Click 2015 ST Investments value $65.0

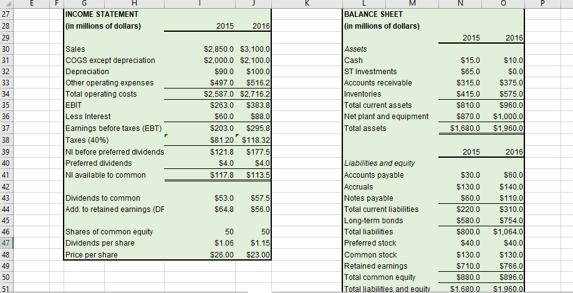(x=470, y=71)
